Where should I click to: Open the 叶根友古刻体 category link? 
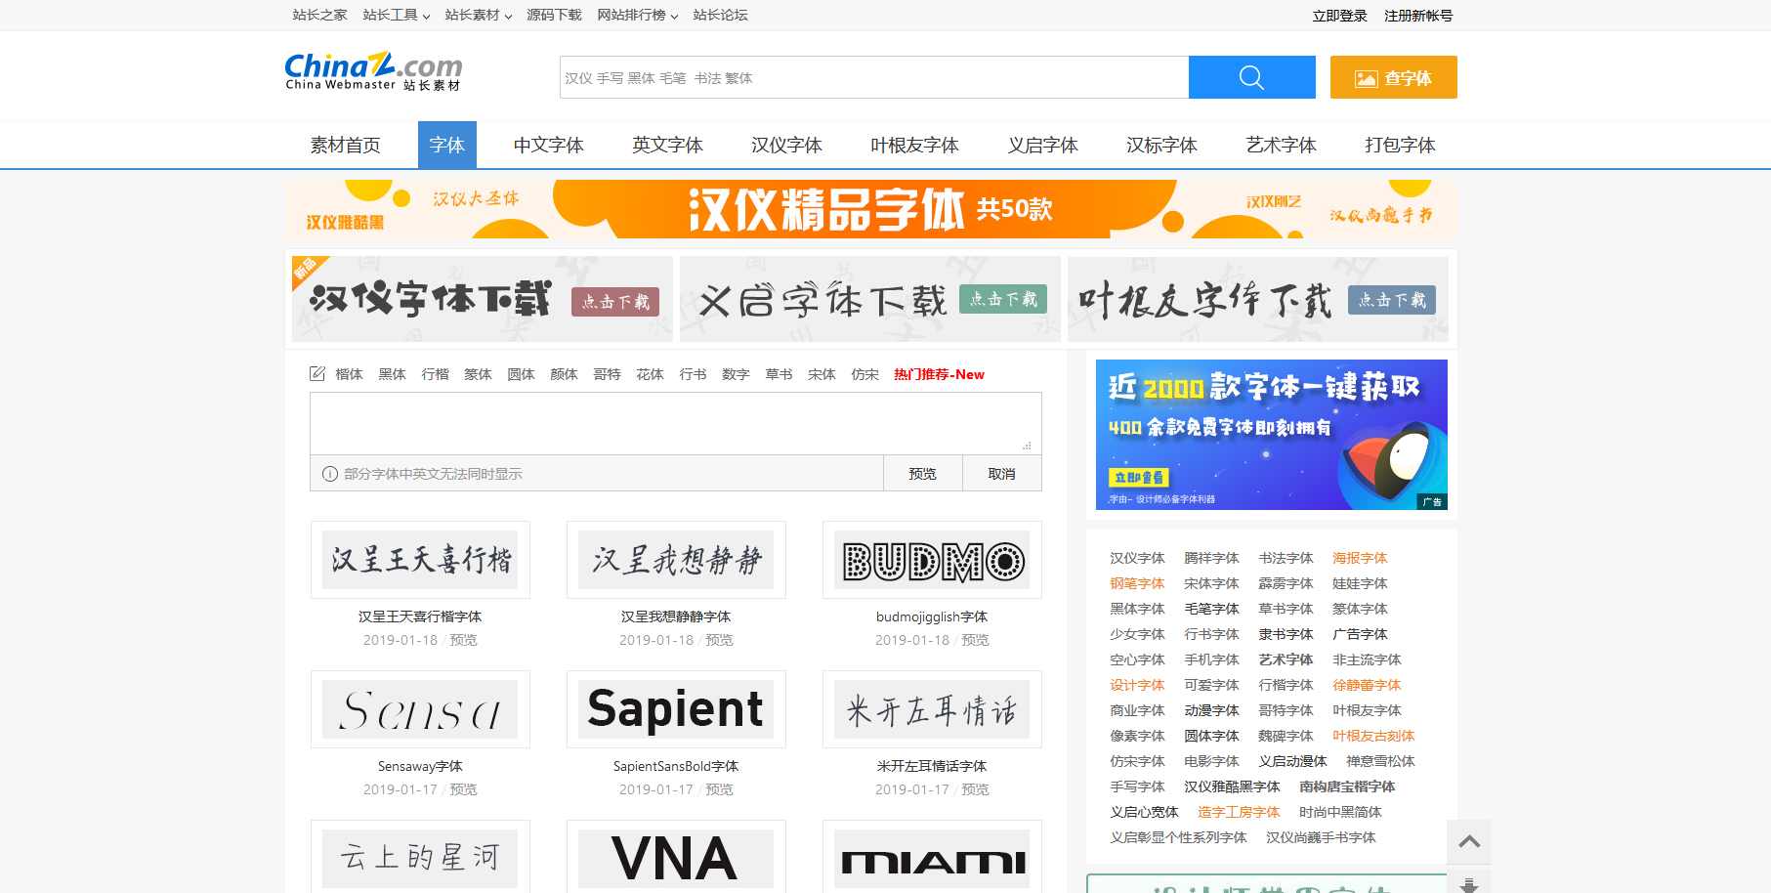tap(1373, 736)
